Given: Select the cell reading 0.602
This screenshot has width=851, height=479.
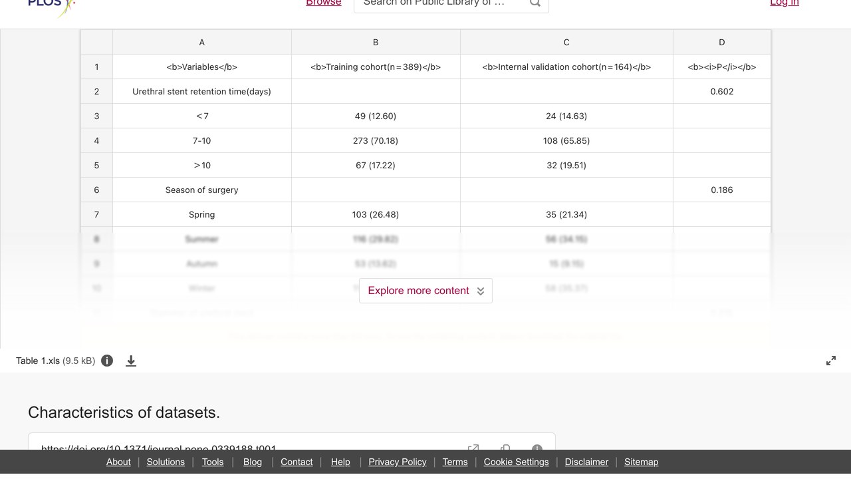Looking at the screenshot, I should tap(722, 91).
